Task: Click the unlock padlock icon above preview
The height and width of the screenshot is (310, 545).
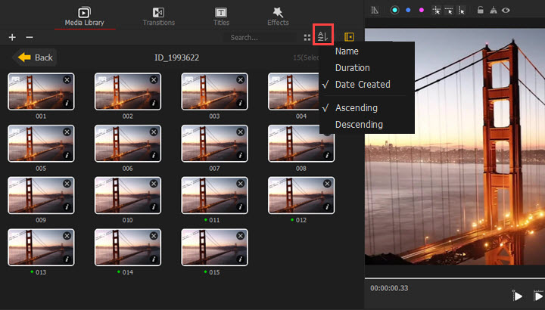Action: pos(481,11)
